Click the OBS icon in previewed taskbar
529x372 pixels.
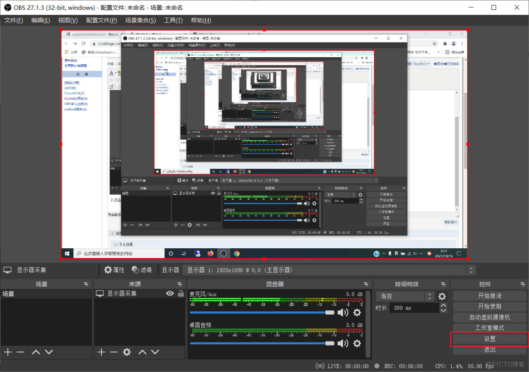(223, 253)
